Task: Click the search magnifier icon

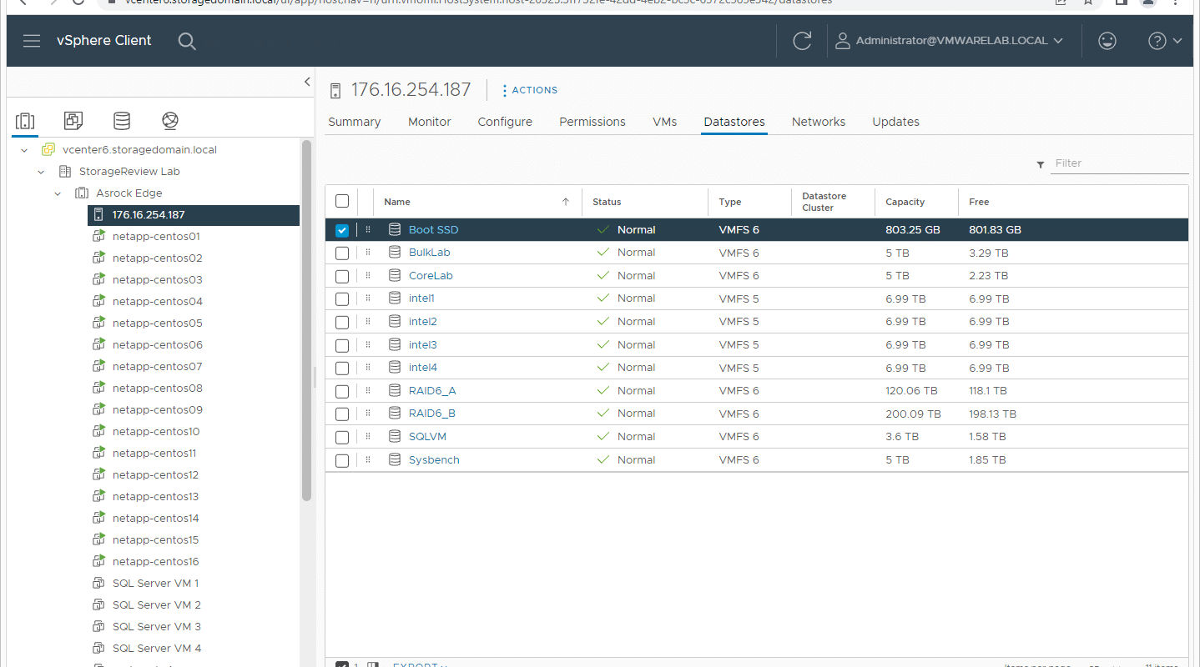Action: coord(187,41)
